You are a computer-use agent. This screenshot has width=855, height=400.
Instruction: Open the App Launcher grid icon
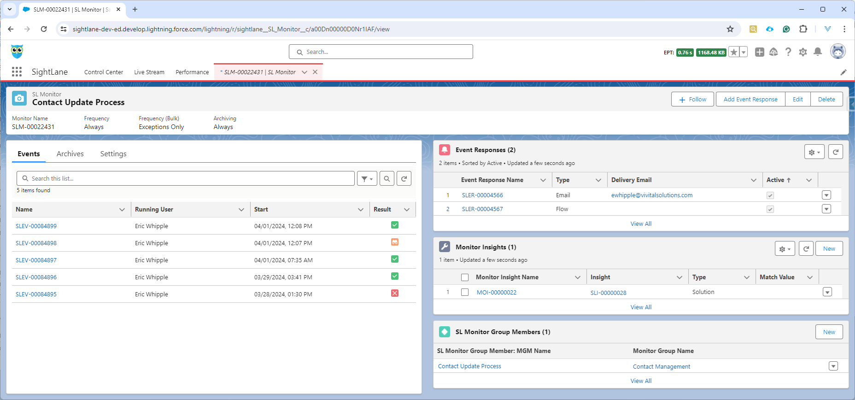point(17,72)
